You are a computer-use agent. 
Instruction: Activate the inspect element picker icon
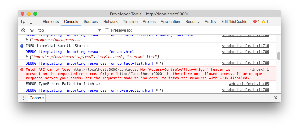[23, 22]
